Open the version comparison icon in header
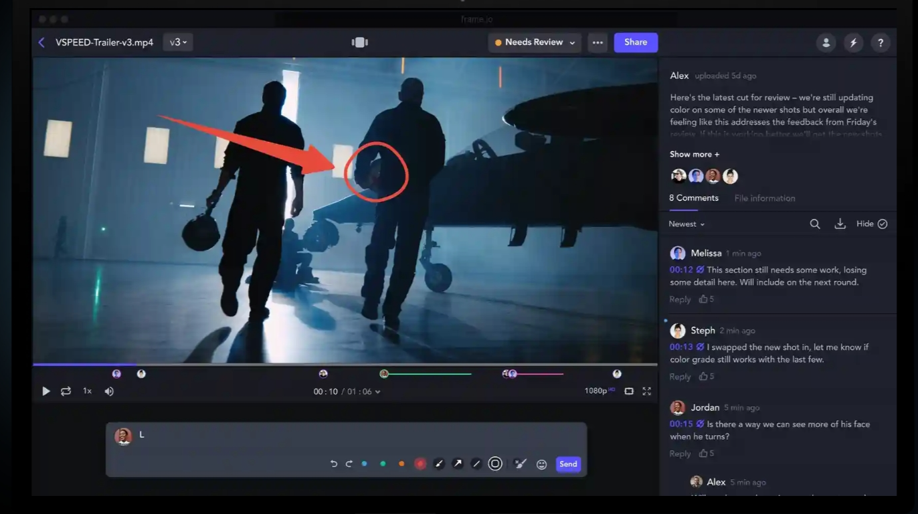 [x=360, y=42]
